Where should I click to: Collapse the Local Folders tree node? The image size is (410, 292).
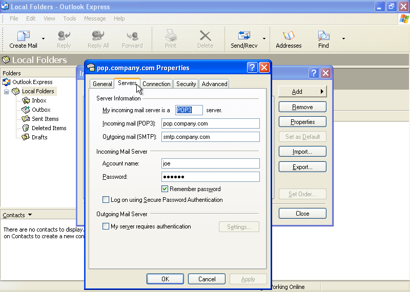click(x=7, y=92)
